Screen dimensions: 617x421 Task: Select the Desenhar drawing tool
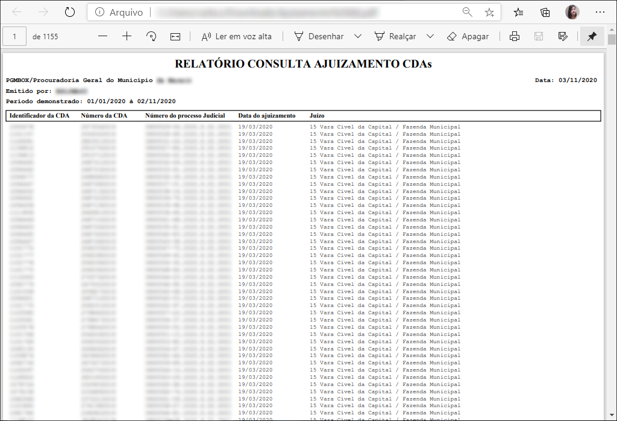pos(319,36)
